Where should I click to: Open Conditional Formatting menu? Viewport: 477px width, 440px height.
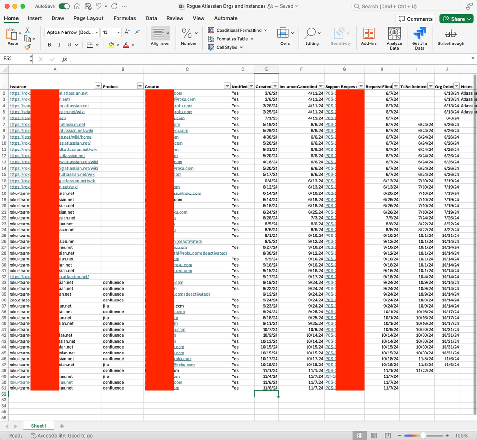pyautogui.click(x=237, y=30)
